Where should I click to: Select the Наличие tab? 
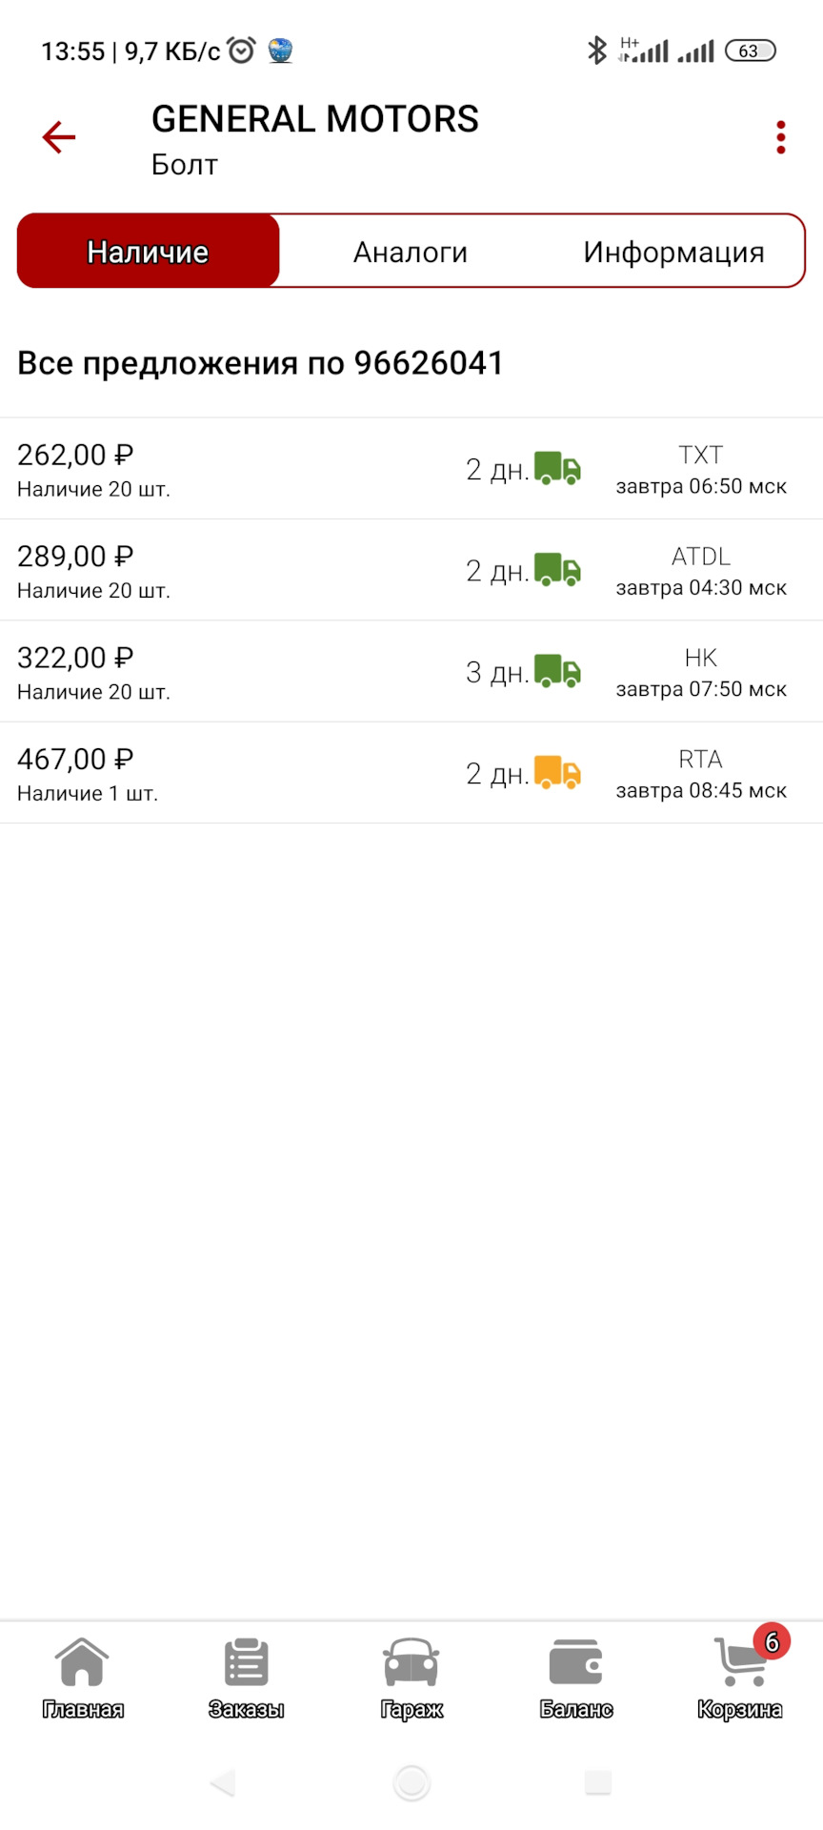pyautogui.click(x=149, y=252)
